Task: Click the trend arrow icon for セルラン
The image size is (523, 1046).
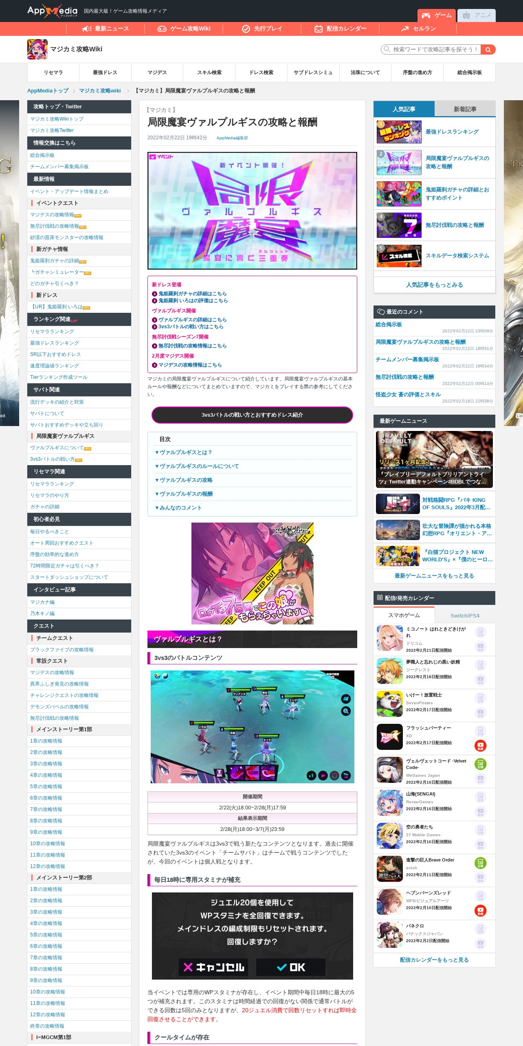Action: (x=405, y=29)
